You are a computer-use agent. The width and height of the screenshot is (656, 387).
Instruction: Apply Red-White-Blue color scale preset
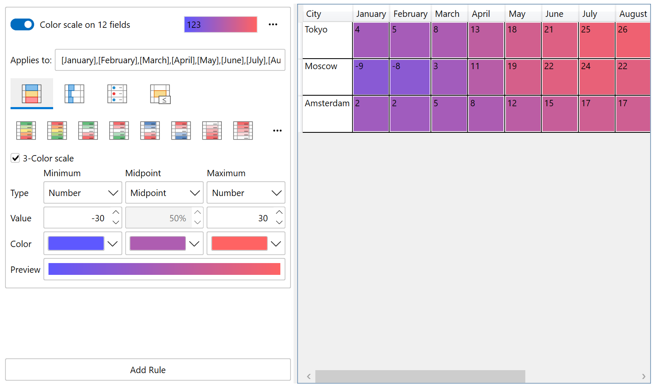pos(181,130)
